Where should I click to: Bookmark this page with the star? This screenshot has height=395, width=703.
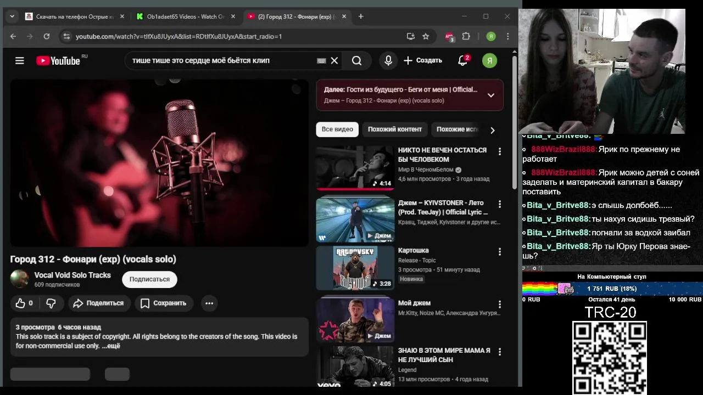pos(426,36)
